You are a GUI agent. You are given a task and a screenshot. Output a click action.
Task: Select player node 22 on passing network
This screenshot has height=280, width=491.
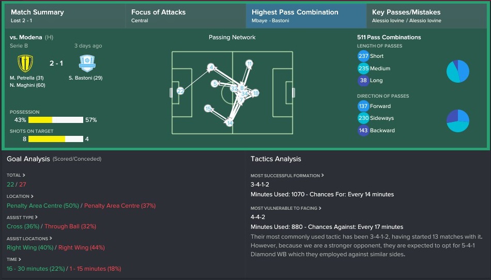180,91
